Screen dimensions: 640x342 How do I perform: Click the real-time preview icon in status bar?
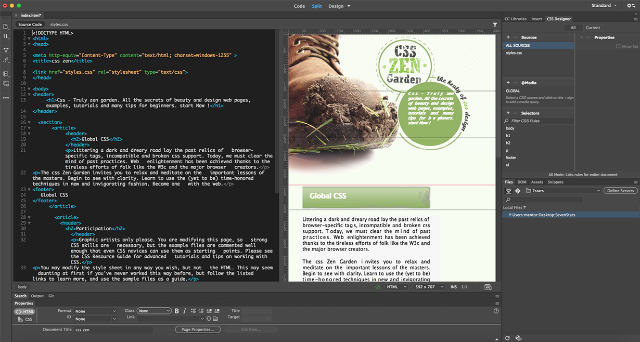488,286
